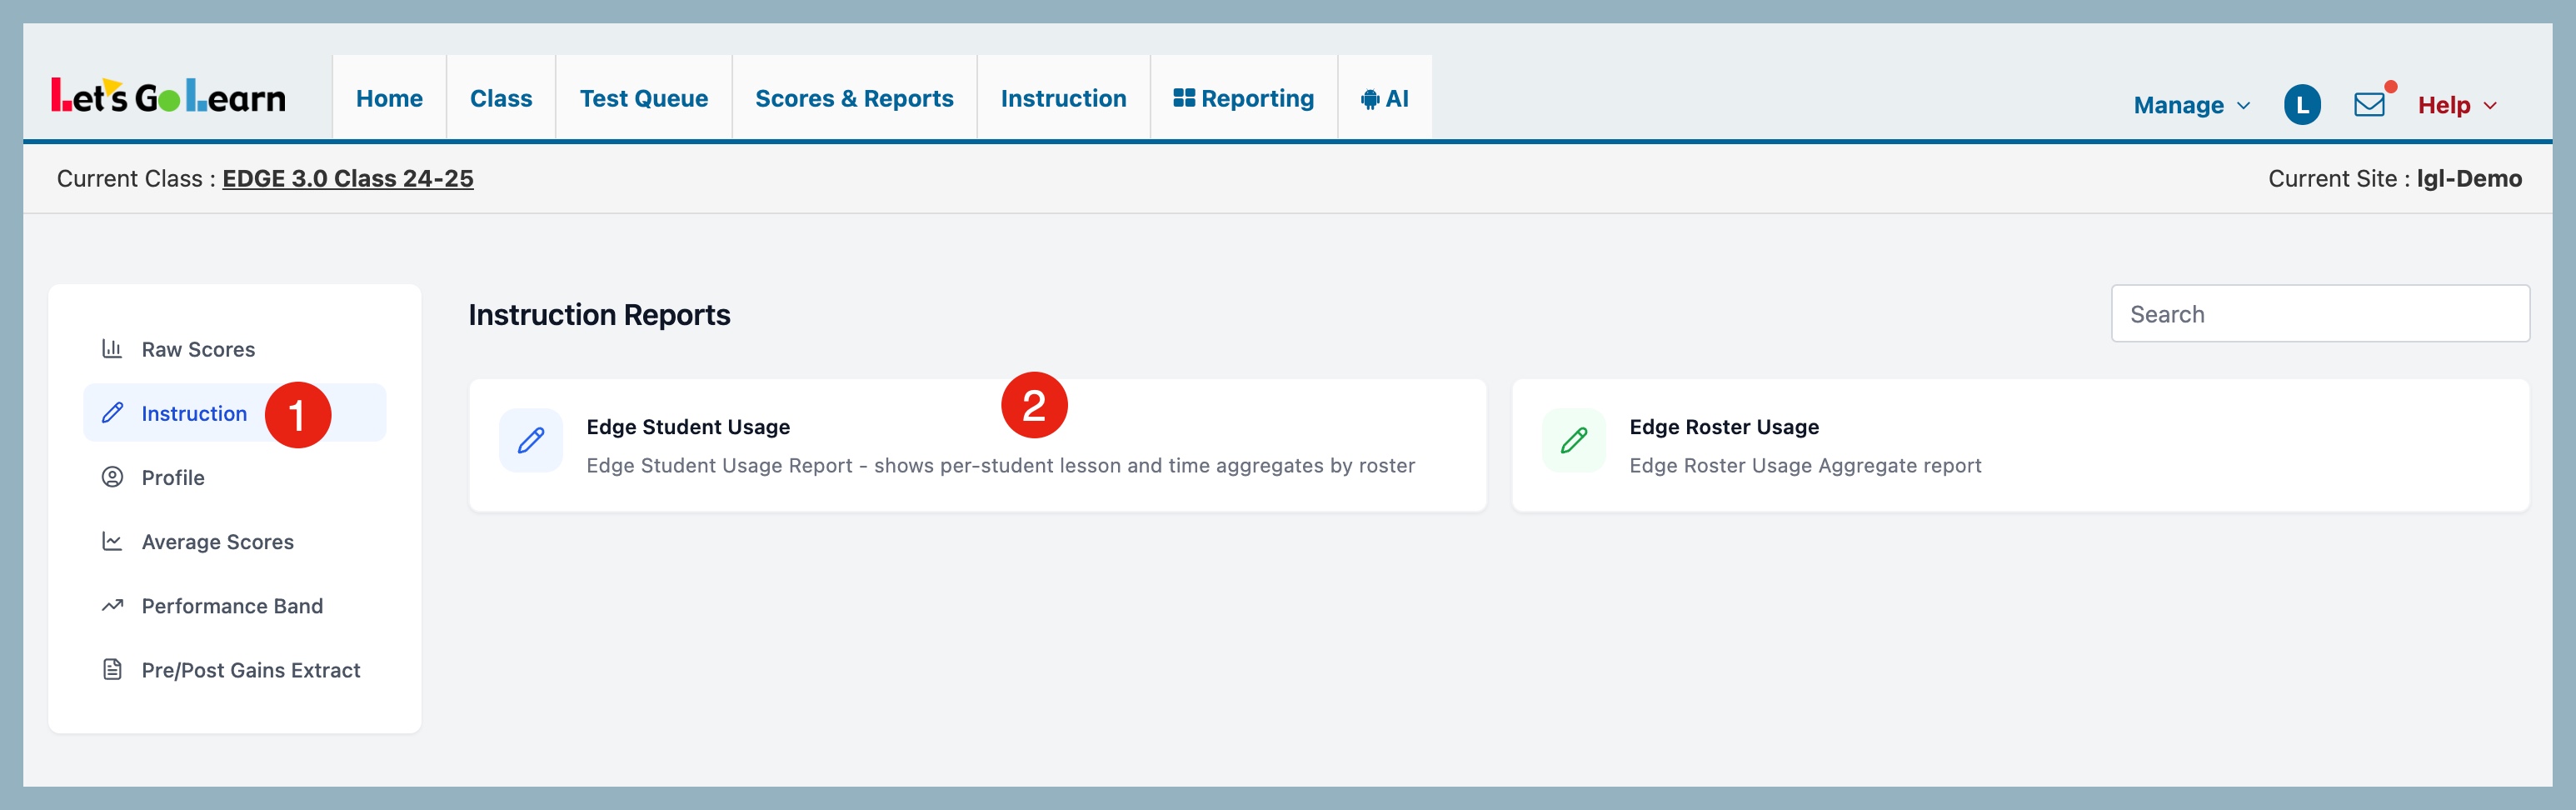Image resolution: width=2576 pixels, height=810 pixels.
Task: Click the Profile person icon in sidebar
Action: (x=112, y=477)
